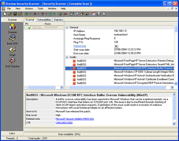Print the report using the printer icon
The height and width of the screenshot is (141, 179).
coord(99,14)
